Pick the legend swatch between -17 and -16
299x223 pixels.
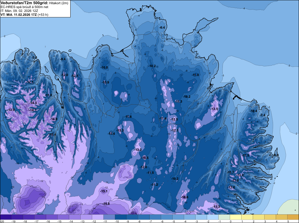tap(40, 217)
